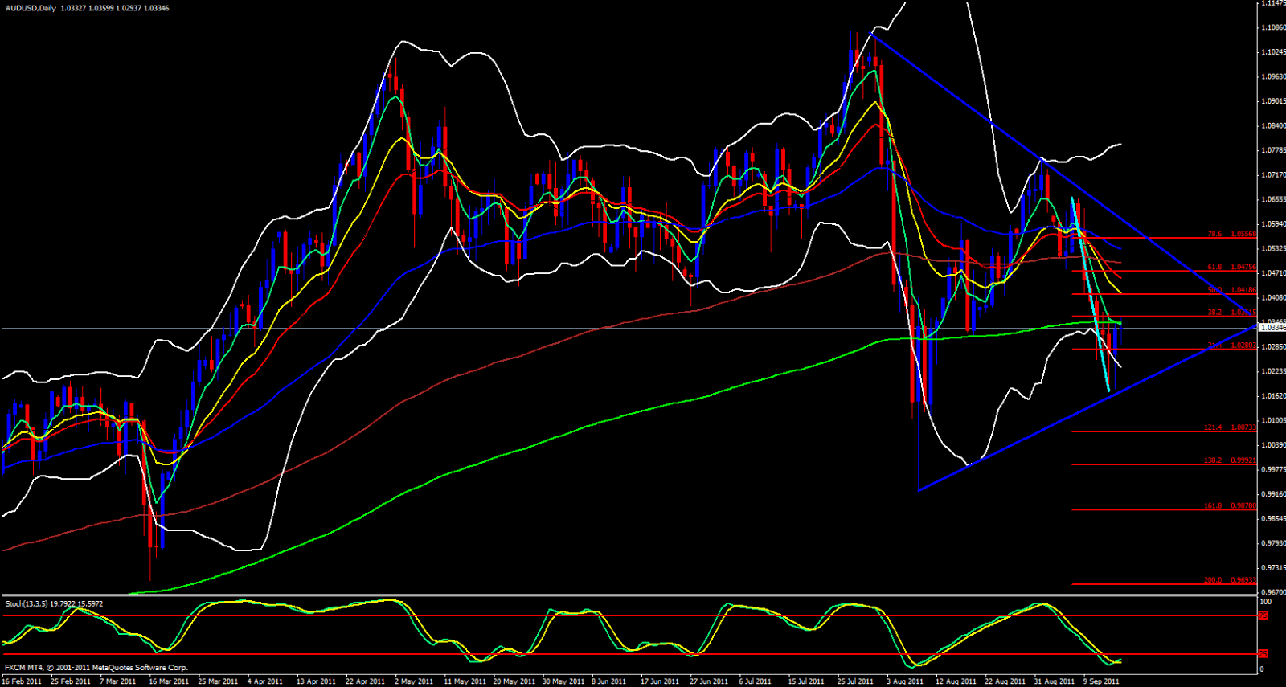Click the stochastic 25 level marker
The height and width of the screenshot is (687, 1286).
[x=1263, y=654]
